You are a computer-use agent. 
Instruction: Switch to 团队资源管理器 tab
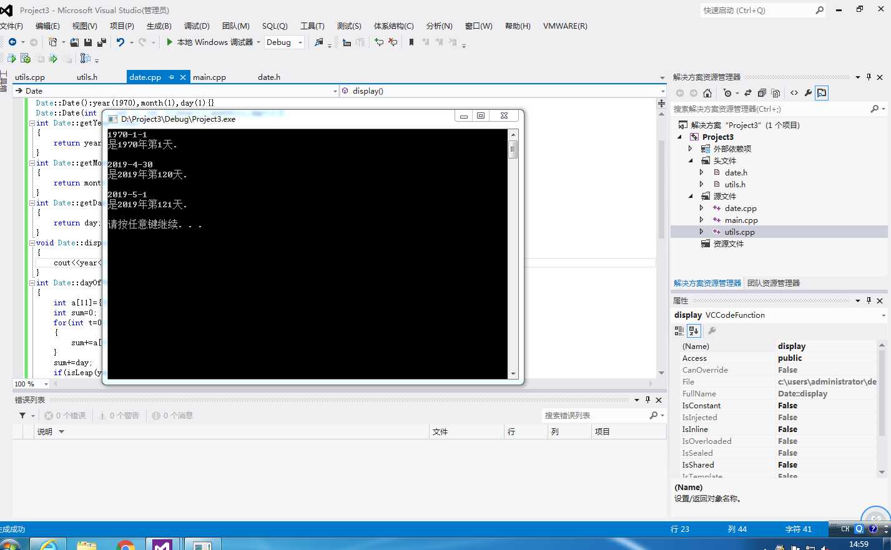tap(774, 283)
